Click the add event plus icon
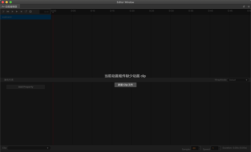Viewport: 251px width, 152px height. (x=31, y=12)
